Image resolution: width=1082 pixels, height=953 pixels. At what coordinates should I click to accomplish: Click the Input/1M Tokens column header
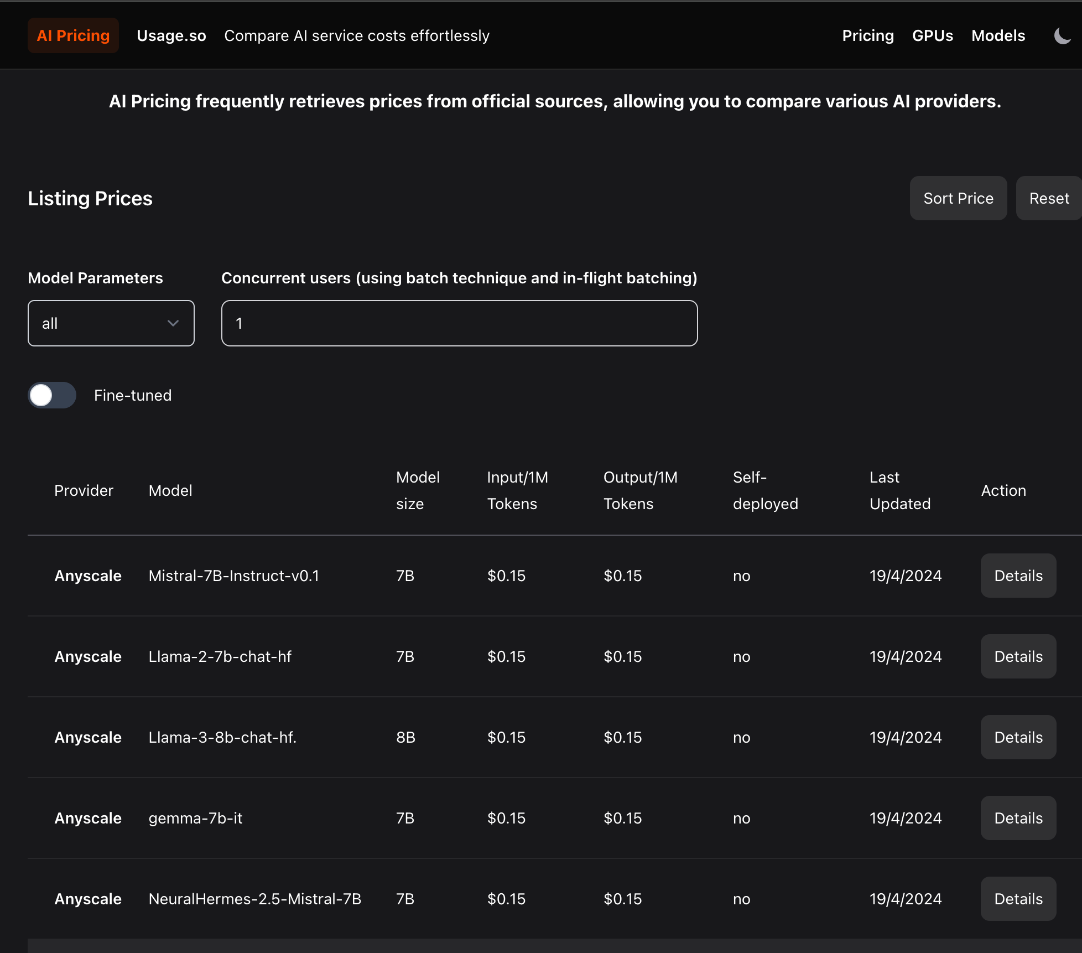[517, 490]
